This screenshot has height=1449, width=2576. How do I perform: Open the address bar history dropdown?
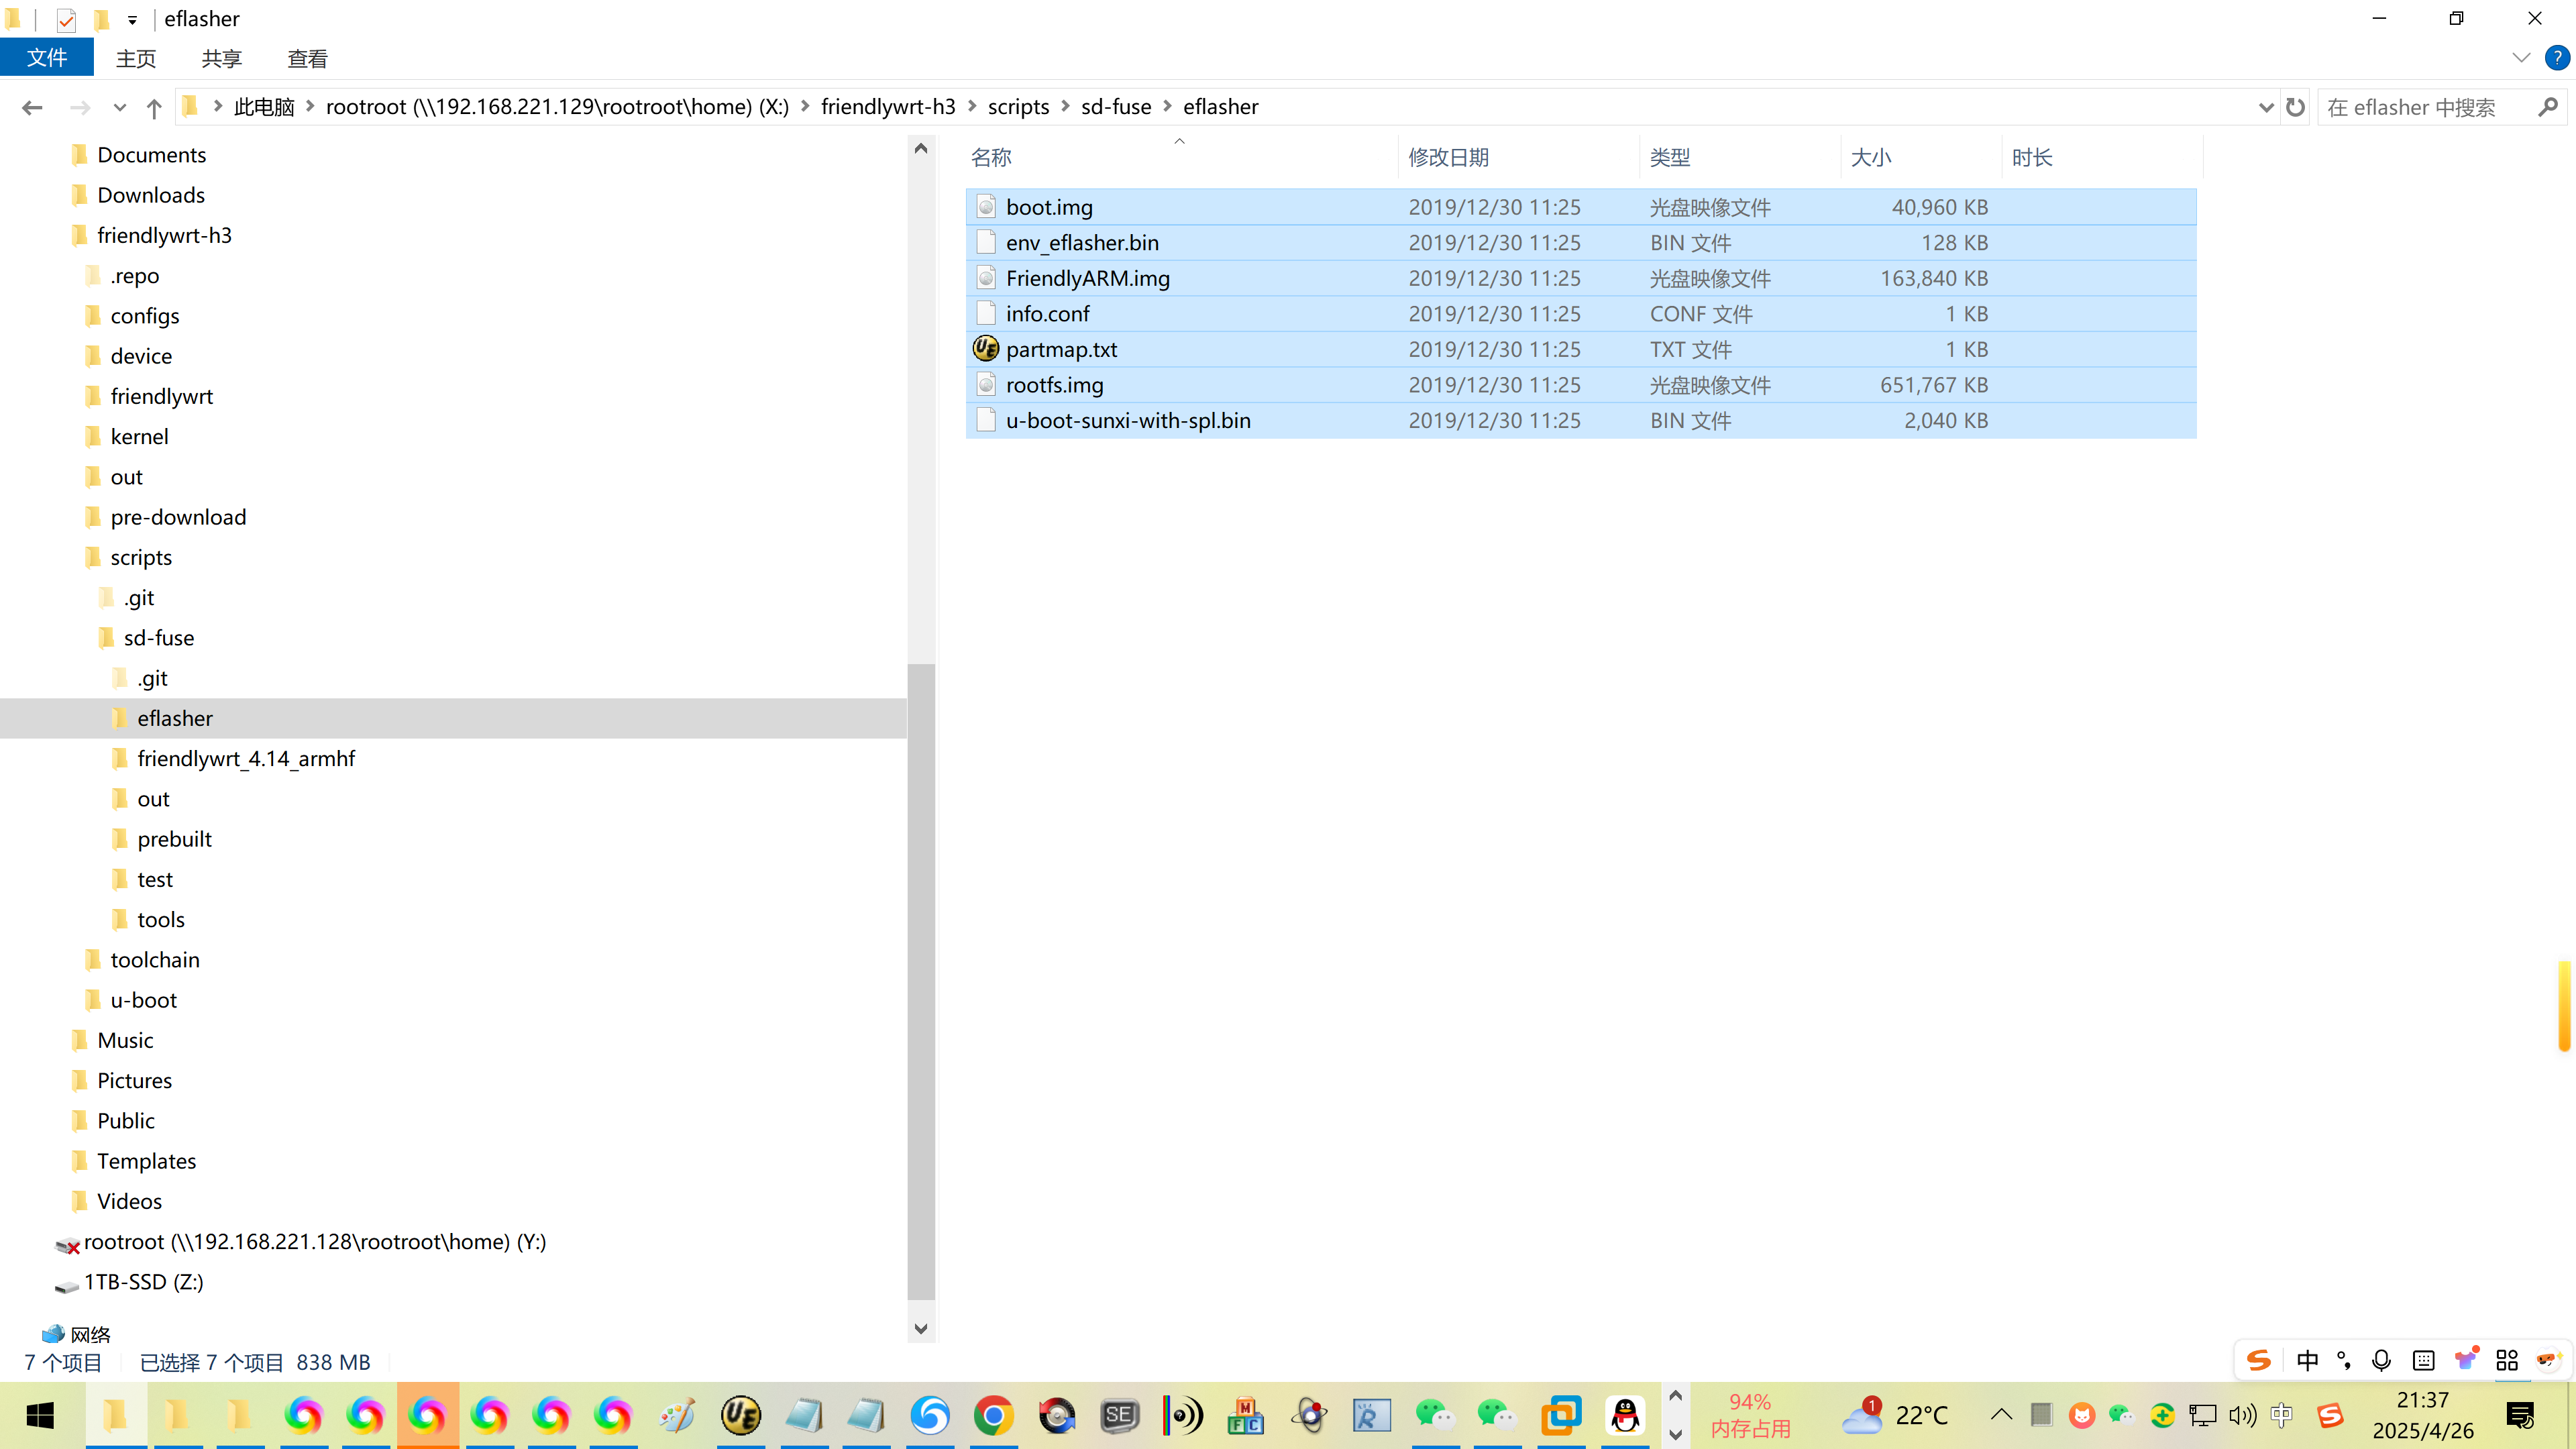pyautogui.click(x=2265, y=107)
